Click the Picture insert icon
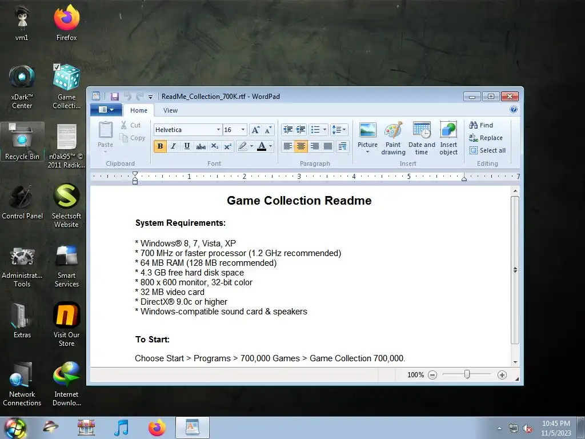The width and height of the screenshot is (585, 439). pyautogui.click(x=367, y=130)
